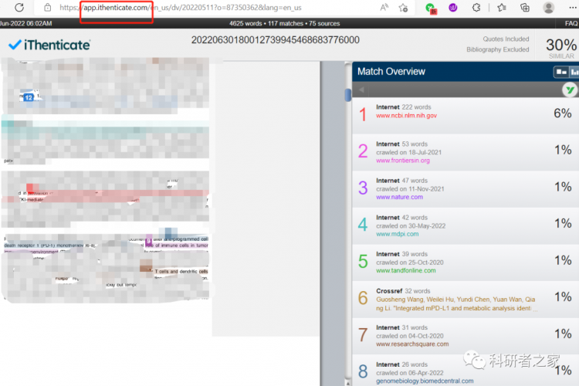
Task: Select match 3 www.nature.com
Action: (x=400, y=197)
